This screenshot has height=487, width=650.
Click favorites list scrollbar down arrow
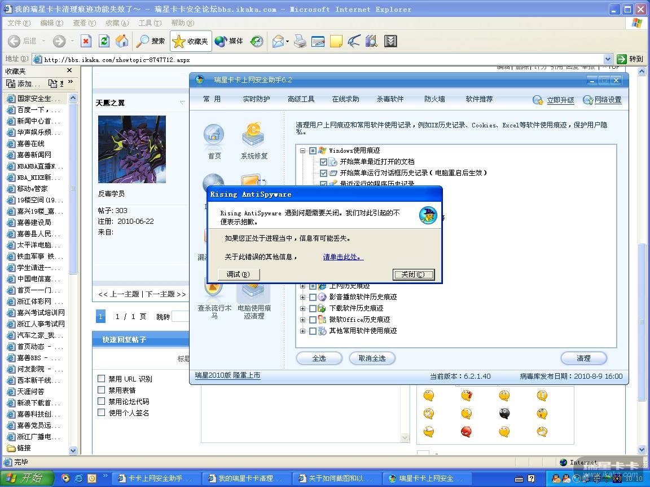pos(73,450)
